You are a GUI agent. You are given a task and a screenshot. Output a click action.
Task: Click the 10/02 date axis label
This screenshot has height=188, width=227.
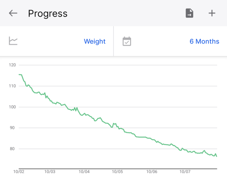click(x=19, y=172)
